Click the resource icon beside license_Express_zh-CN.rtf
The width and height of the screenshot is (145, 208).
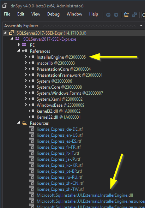click(x=31, y=183)
